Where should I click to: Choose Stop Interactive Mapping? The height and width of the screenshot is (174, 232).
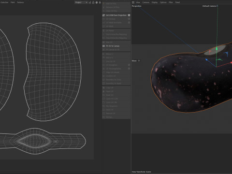[x=116, y=38]
